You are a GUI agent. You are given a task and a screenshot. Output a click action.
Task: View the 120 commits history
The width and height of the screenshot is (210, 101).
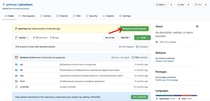pyautogui.click(x=139, y=58)
